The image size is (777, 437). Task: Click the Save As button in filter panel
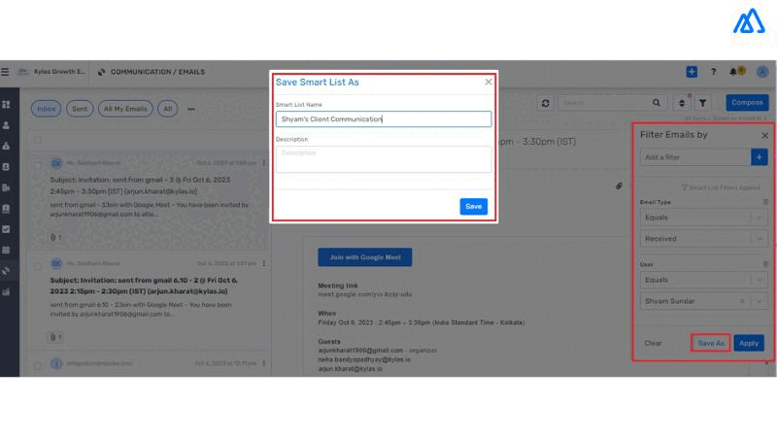pyautogui.click(x=711, y=343)
